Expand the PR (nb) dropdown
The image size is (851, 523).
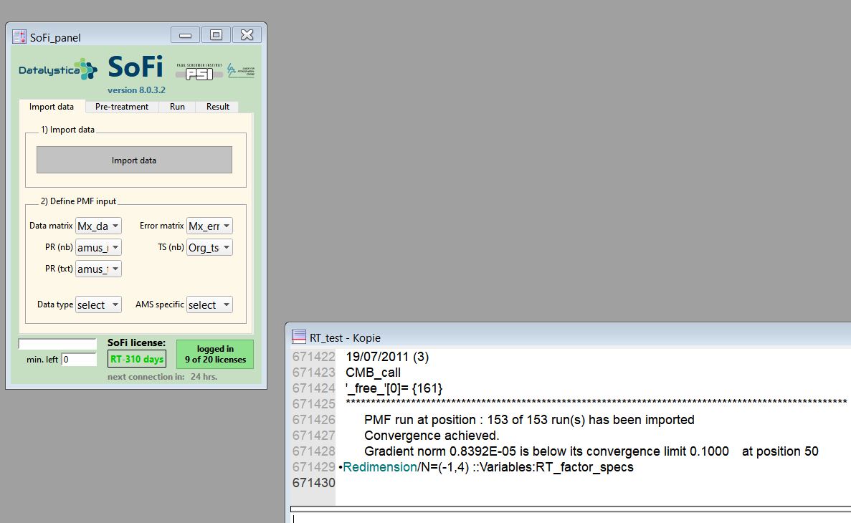click(x=98, y=247)
